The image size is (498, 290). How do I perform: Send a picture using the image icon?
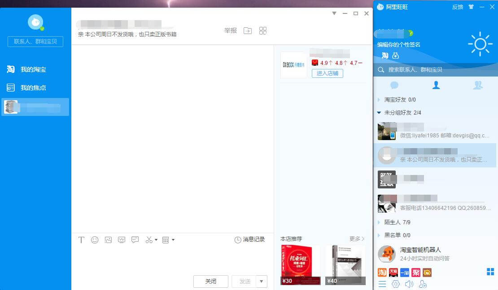coord(108,240)
